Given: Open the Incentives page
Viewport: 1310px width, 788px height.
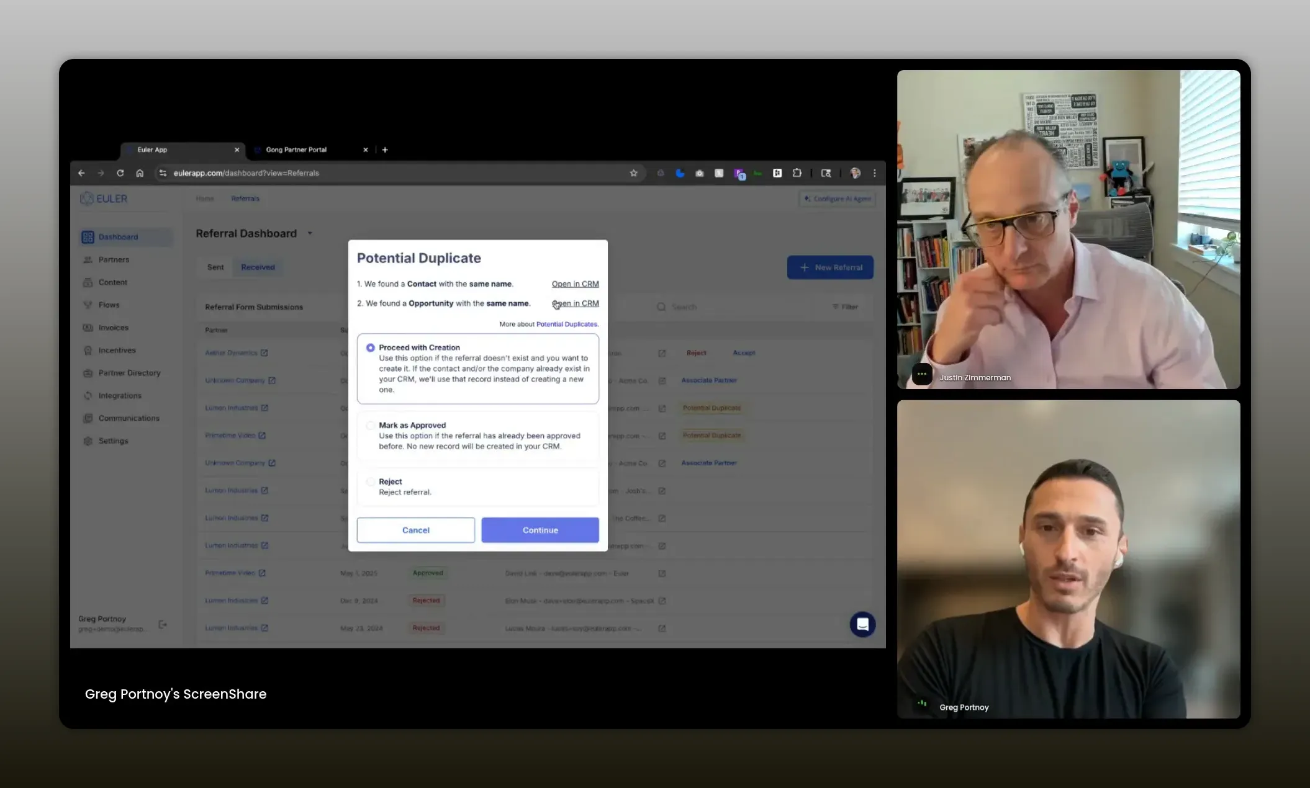Looking at the screenshot, I should [117, 350].
